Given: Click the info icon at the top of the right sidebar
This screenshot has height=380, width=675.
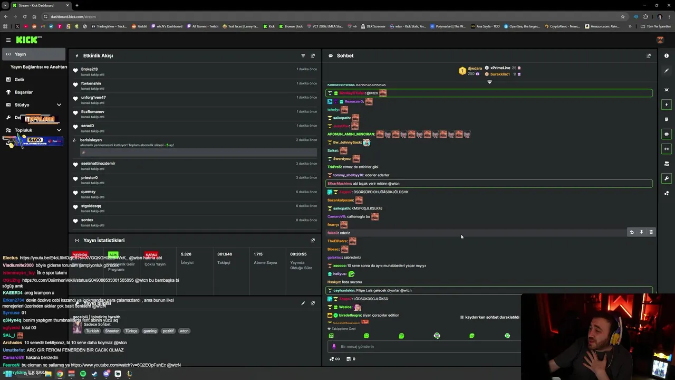Looking at the screenshot, I should coord(667,55).
